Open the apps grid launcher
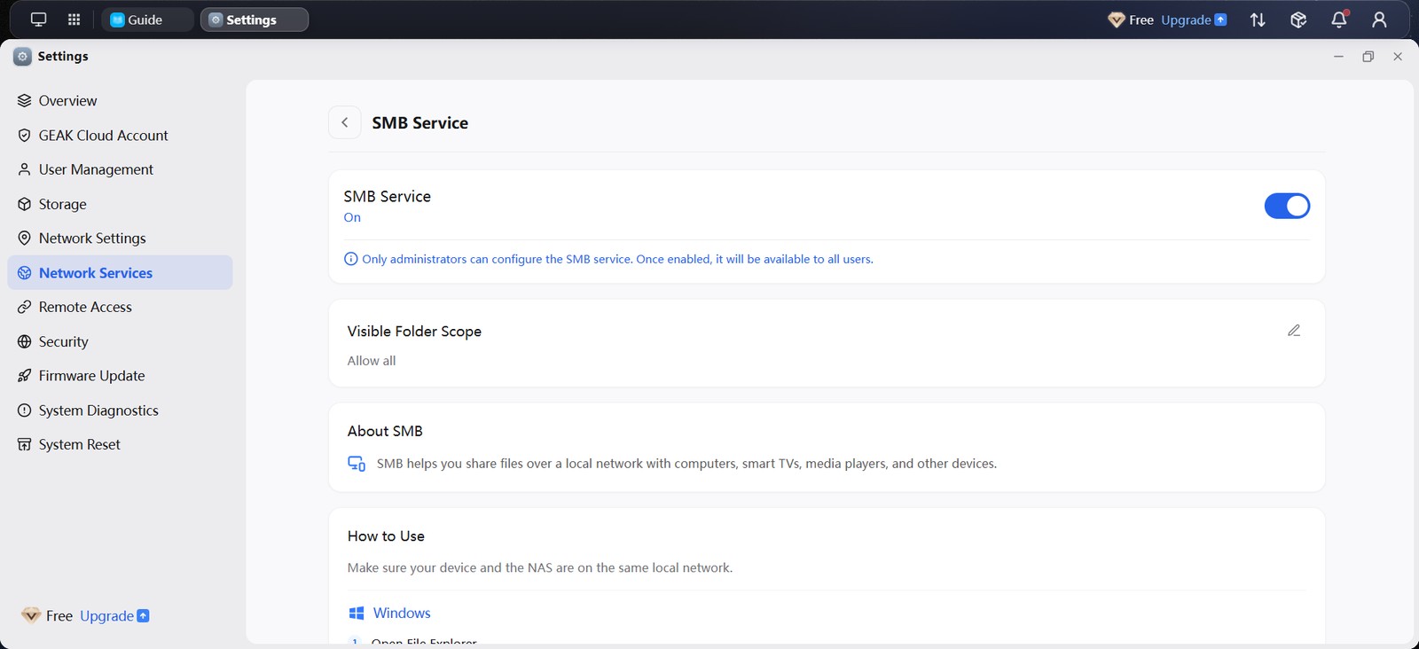This screenshot has width=1419, height=649. [x=74, y=20]
